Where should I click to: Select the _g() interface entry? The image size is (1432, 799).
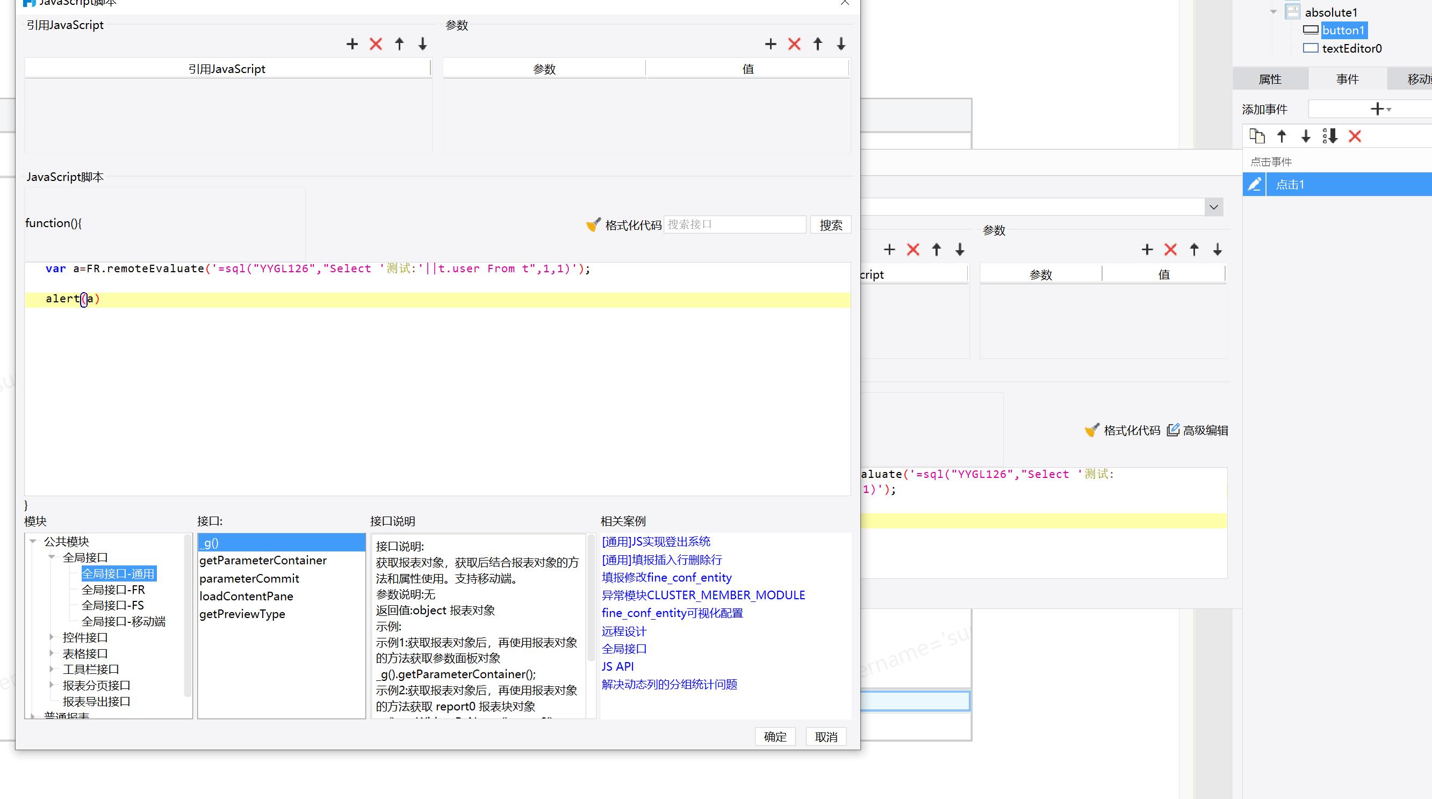point(281,543)
